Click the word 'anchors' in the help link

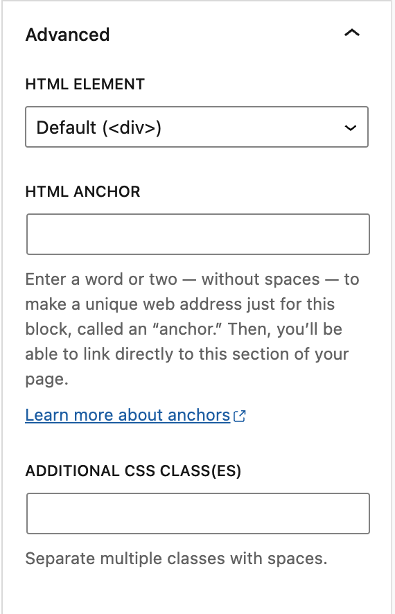198,415
